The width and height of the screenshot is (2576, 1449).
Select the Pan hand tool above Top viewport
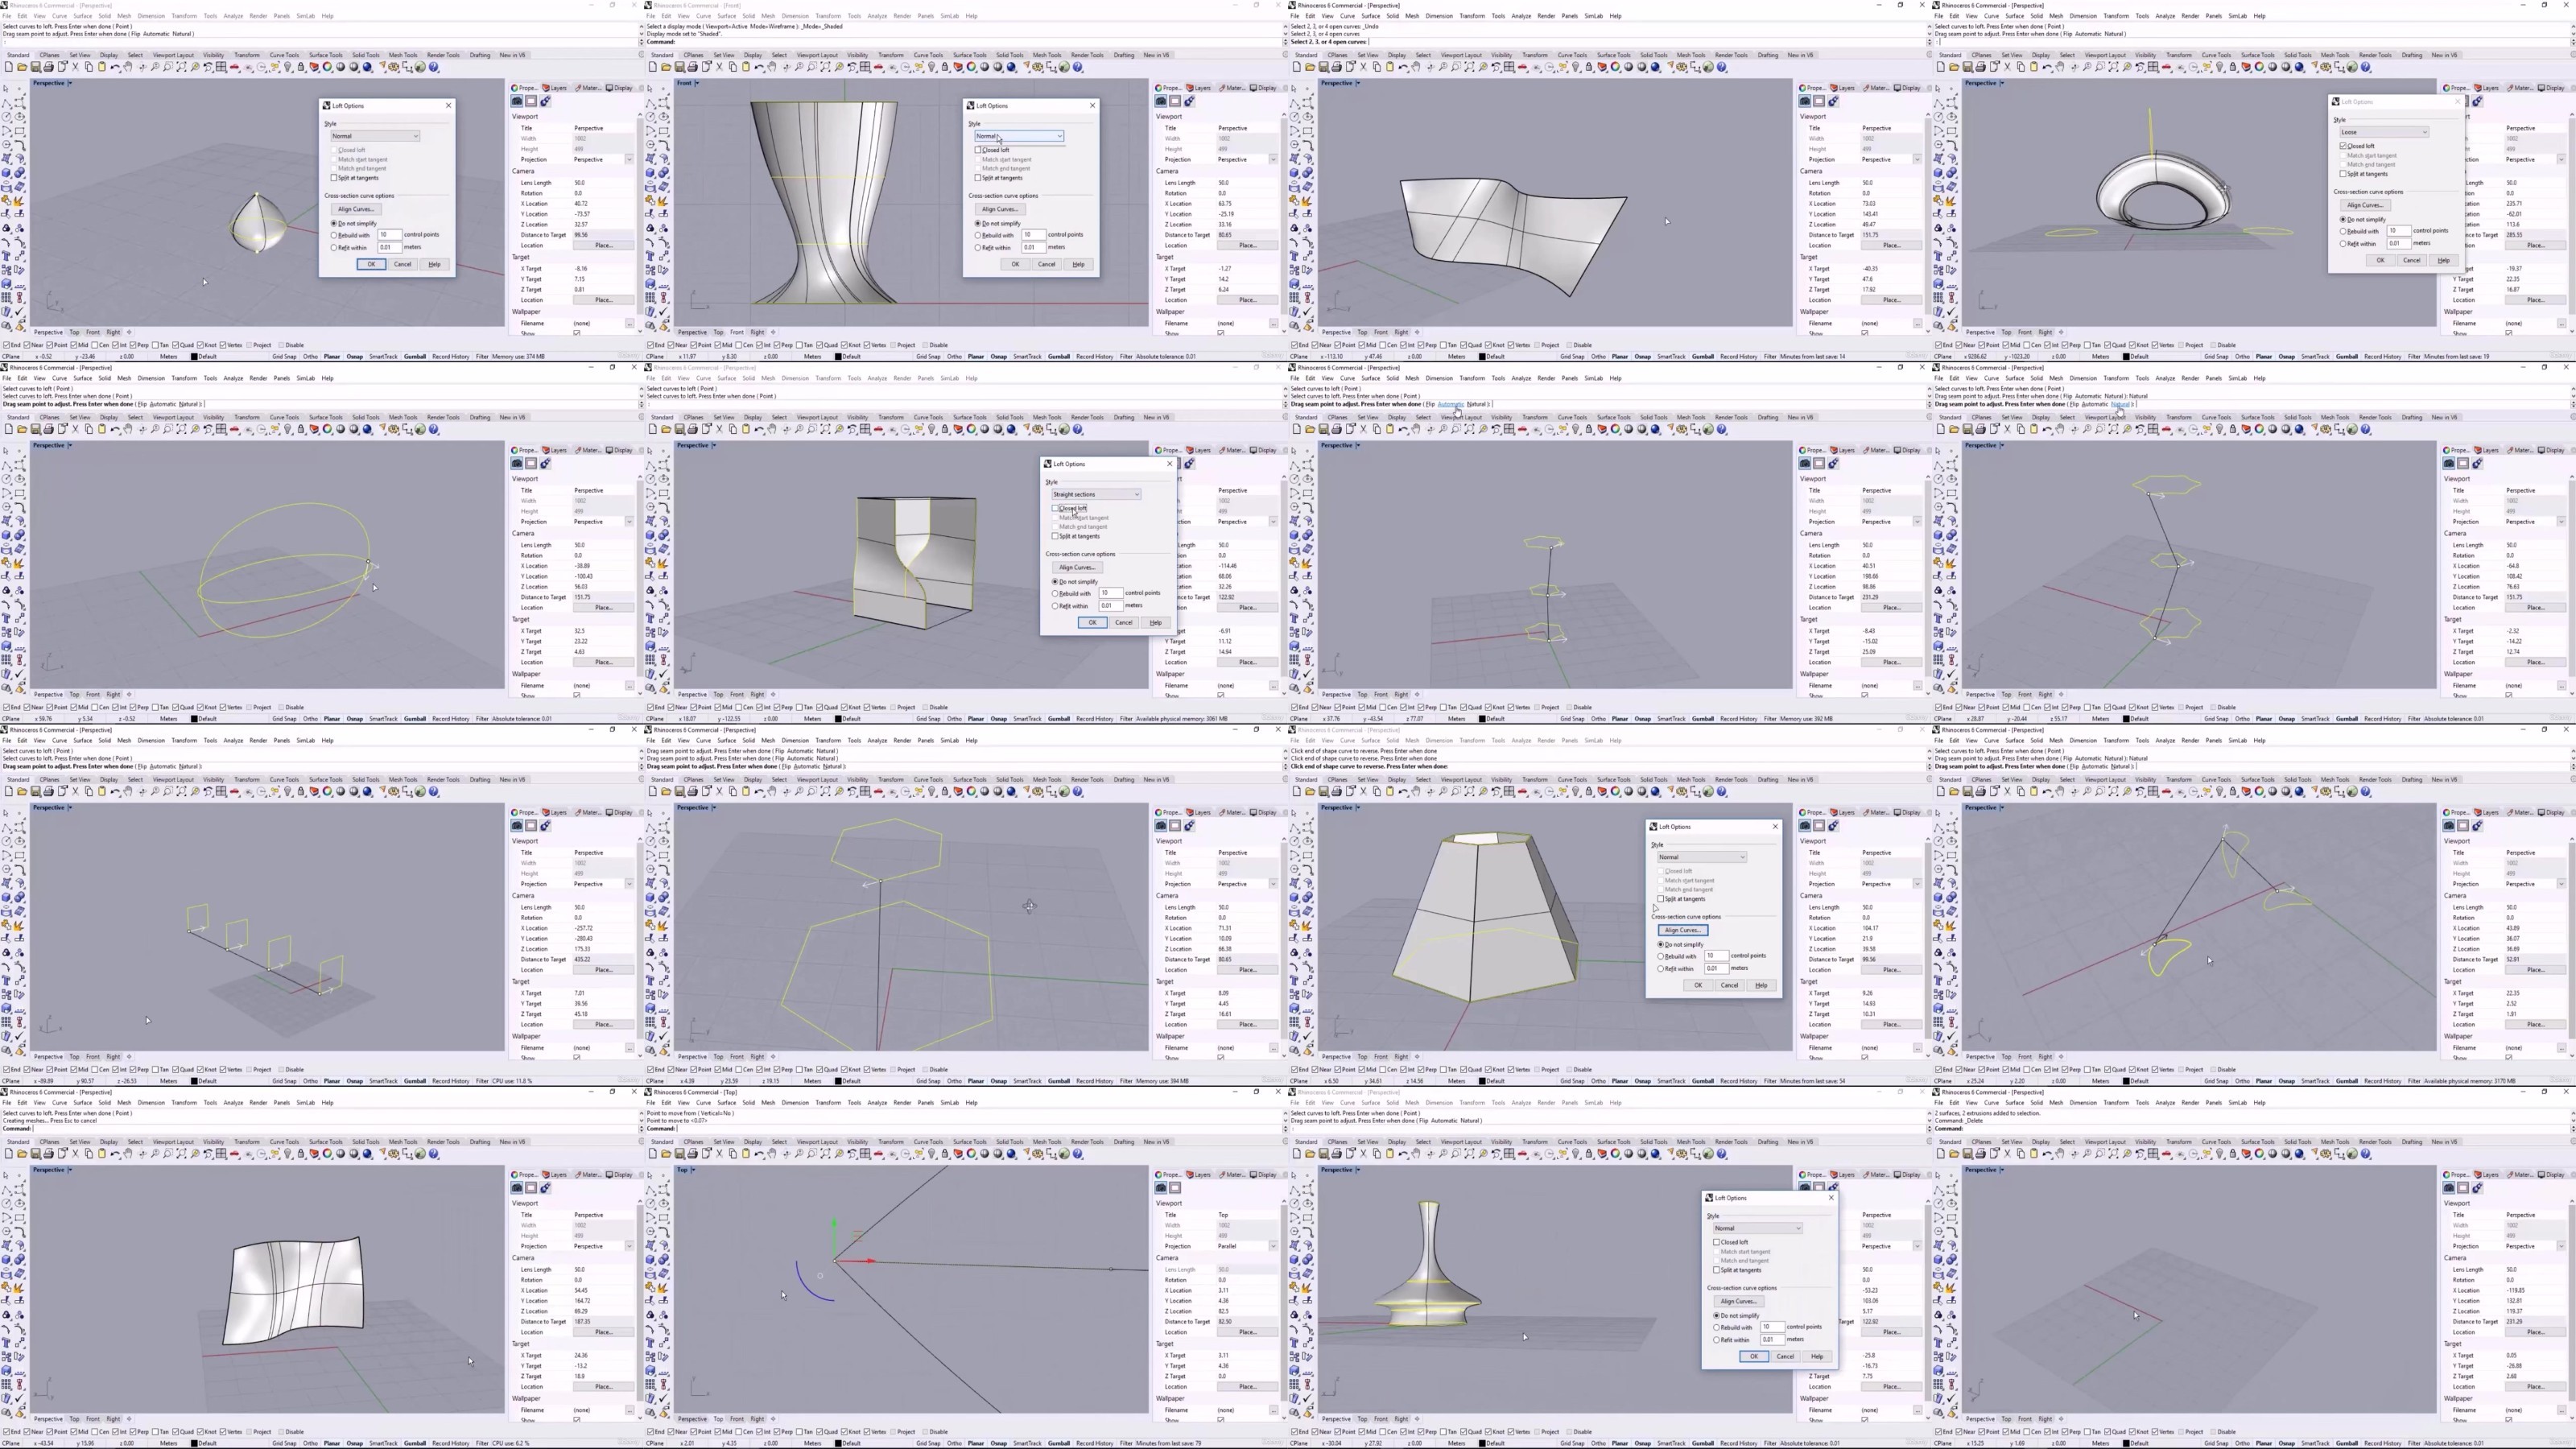tap(772, 1154)
